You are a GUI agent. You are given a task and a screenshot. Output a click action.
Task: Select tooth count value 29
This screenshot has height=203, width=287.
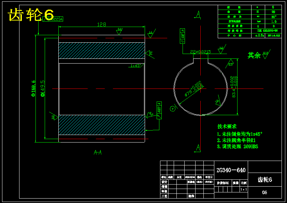tap(273, 12)
